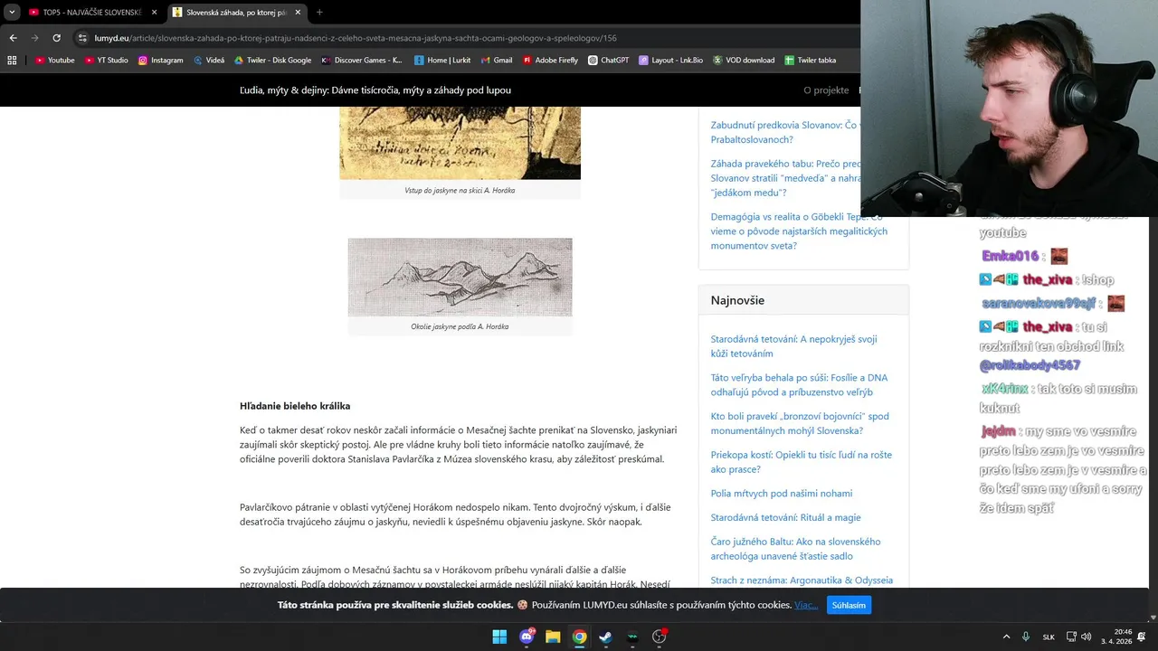1158x651 pixels.
Task: Open the notification bell in taskbar
Action: pyautogui.click(x=1141, y=637)
